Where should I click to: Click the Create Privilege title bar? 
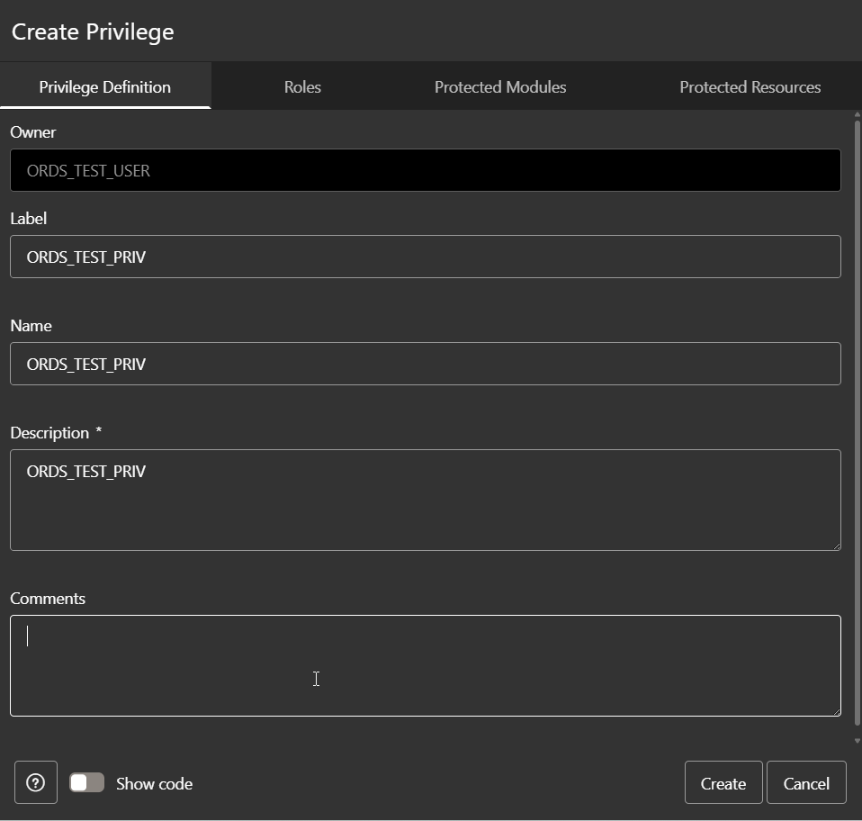coord(93,31)
